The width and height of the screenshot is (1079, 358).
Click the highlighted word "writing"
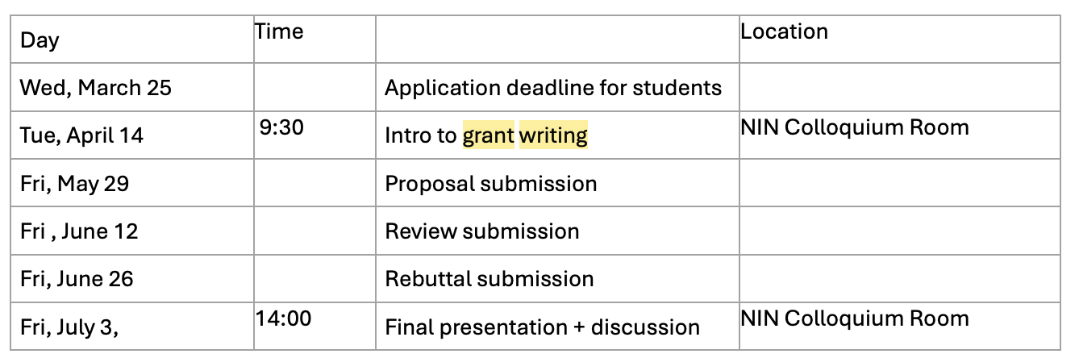[553, 135]
